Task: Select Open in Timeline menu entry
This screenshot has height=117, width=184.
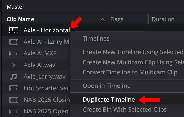Action: 106,86
